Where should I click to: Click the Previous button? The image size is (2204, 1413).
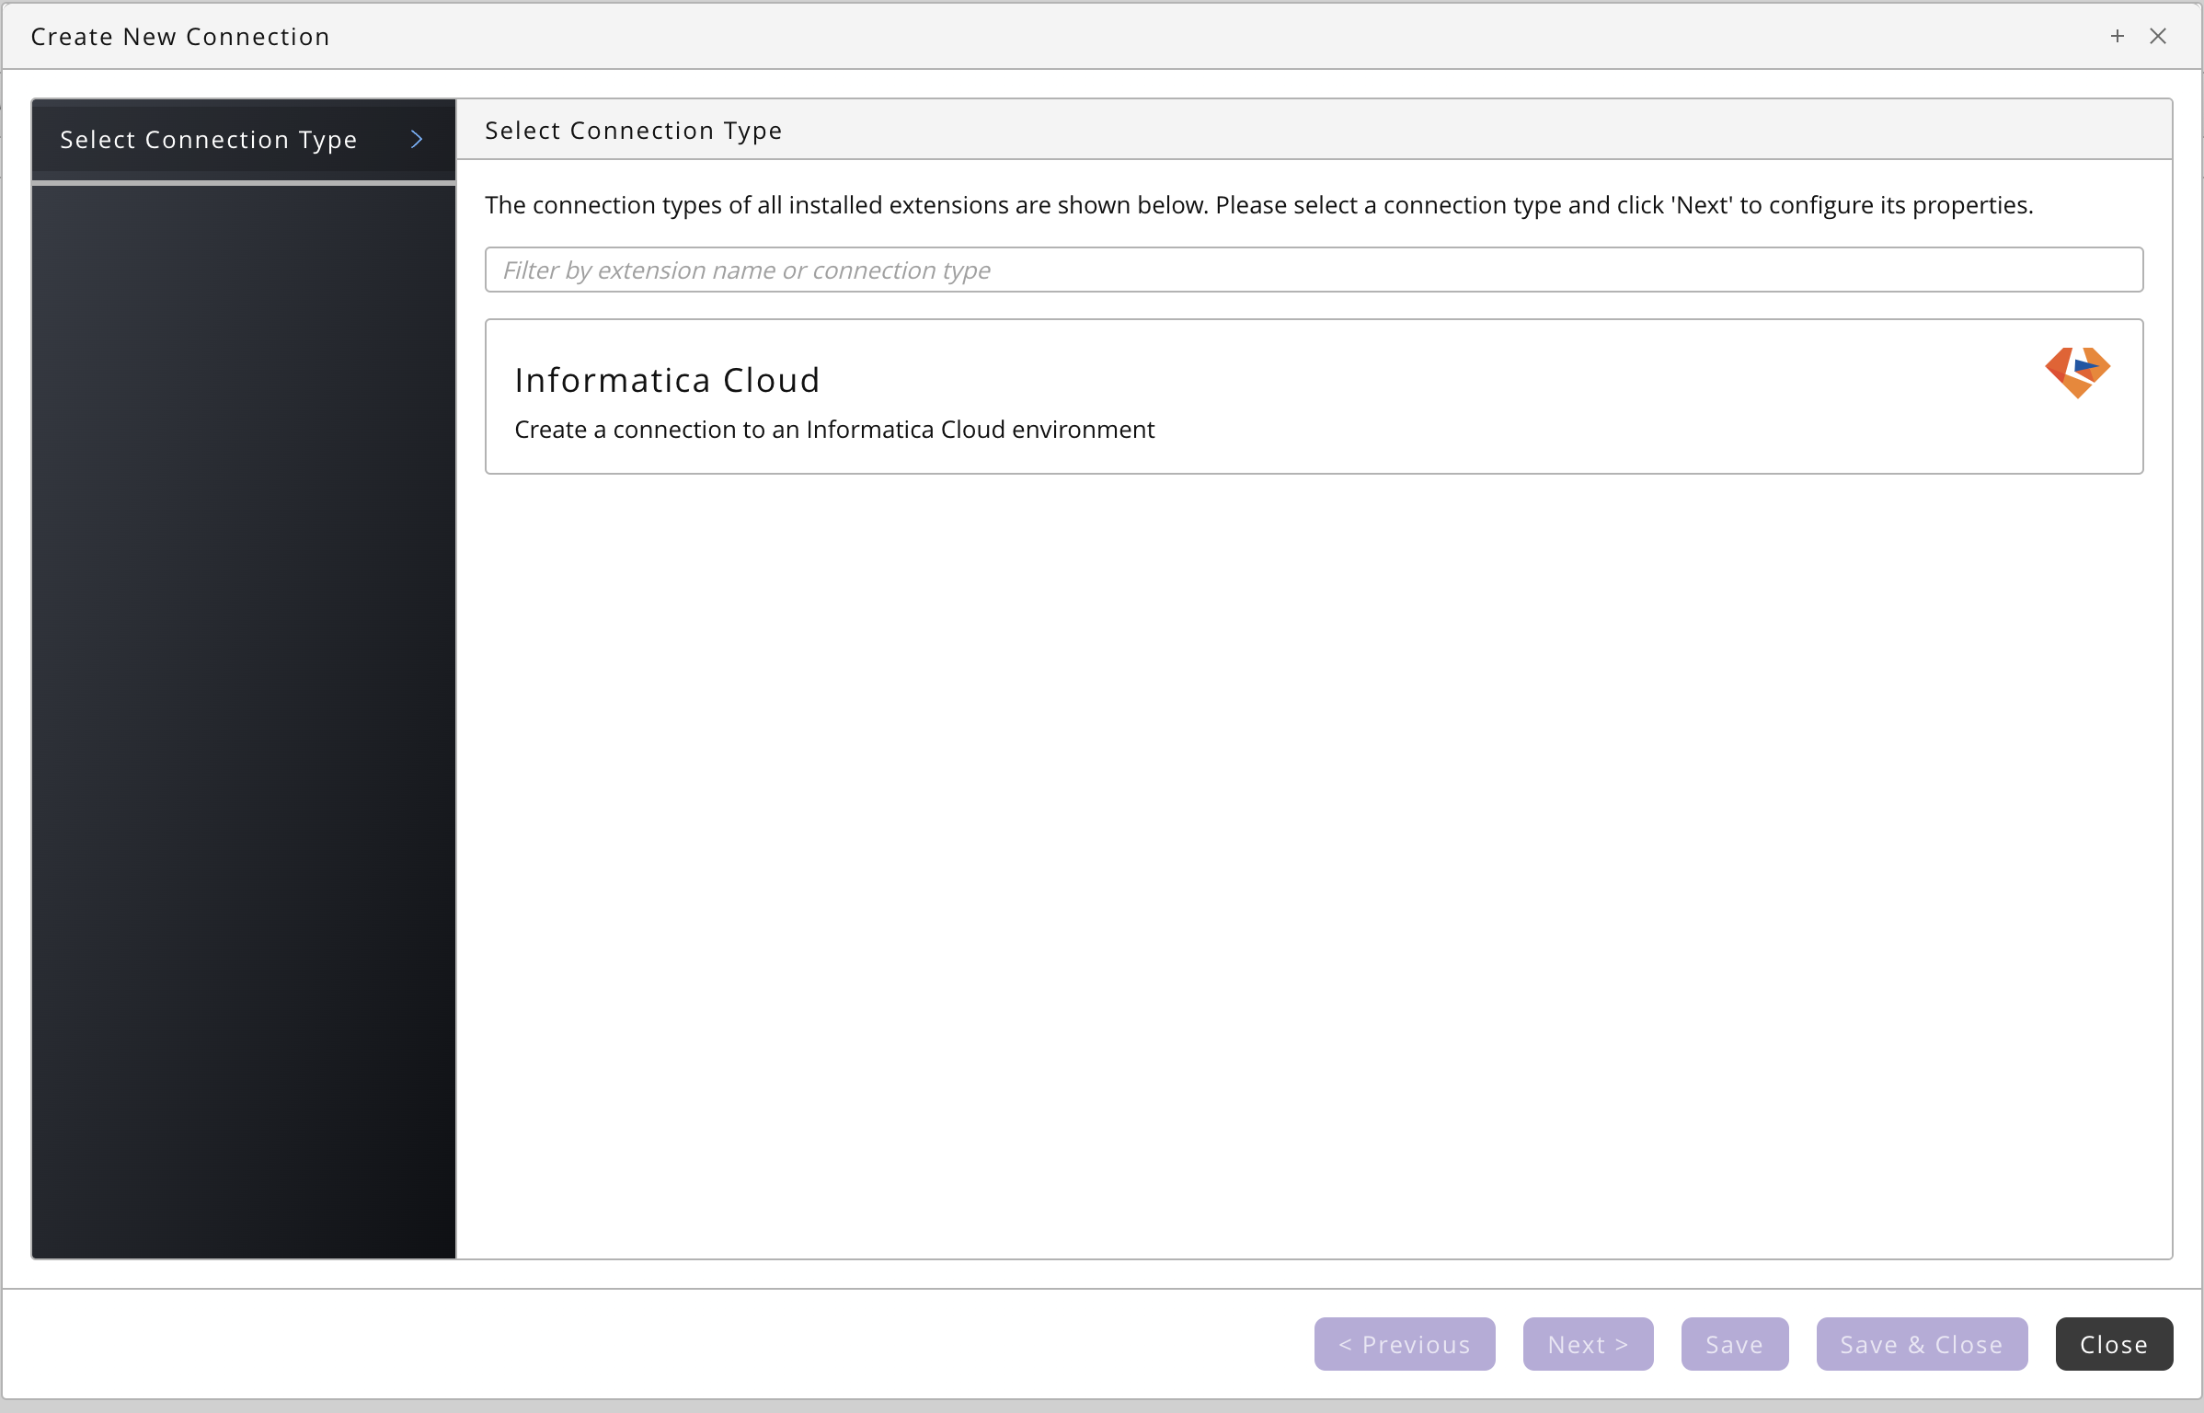point(1405,1344)
